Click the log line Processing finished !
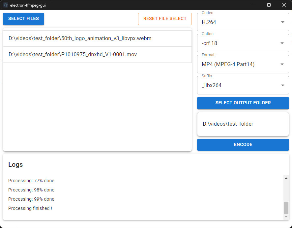 point(30,208)
